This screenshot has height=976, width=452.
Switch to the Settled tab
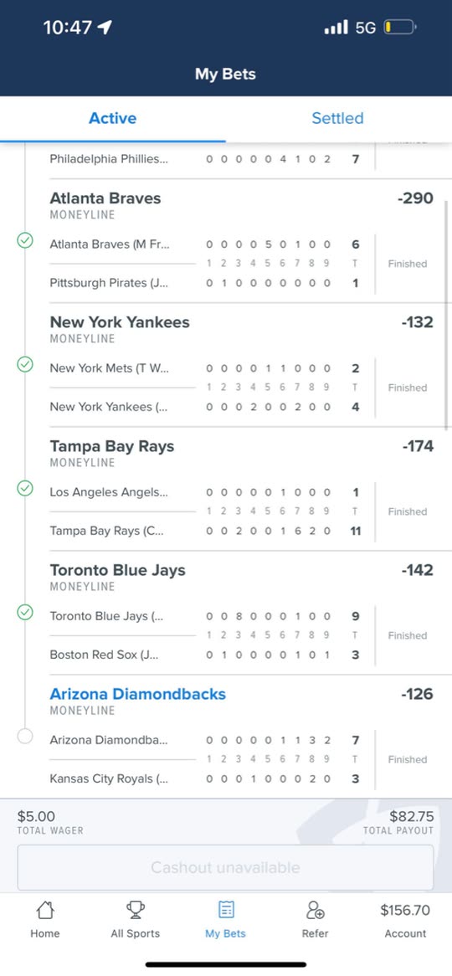click(x=337, y=118)
